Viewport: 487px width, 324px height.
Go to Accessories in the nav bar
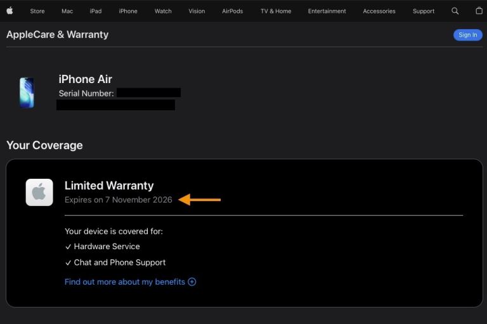pyautogui.click(x=379, y=11)
